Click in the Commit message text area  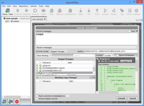click(x=87, y=39)
